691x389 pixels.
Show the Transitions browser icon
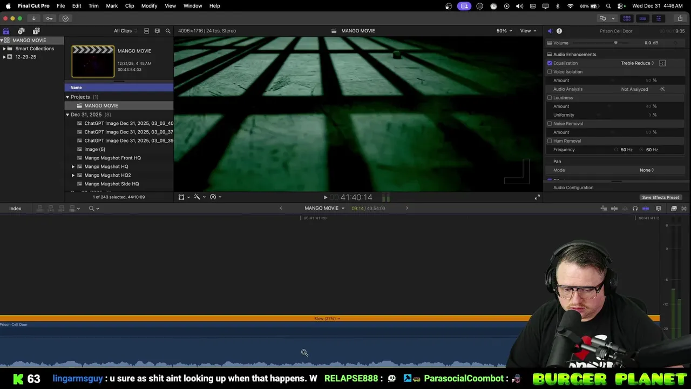pyautogui.click(x=684, y=209)
